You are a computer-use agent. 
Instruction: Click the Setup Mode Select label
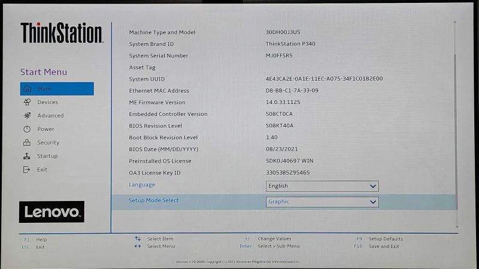point(154,200)
